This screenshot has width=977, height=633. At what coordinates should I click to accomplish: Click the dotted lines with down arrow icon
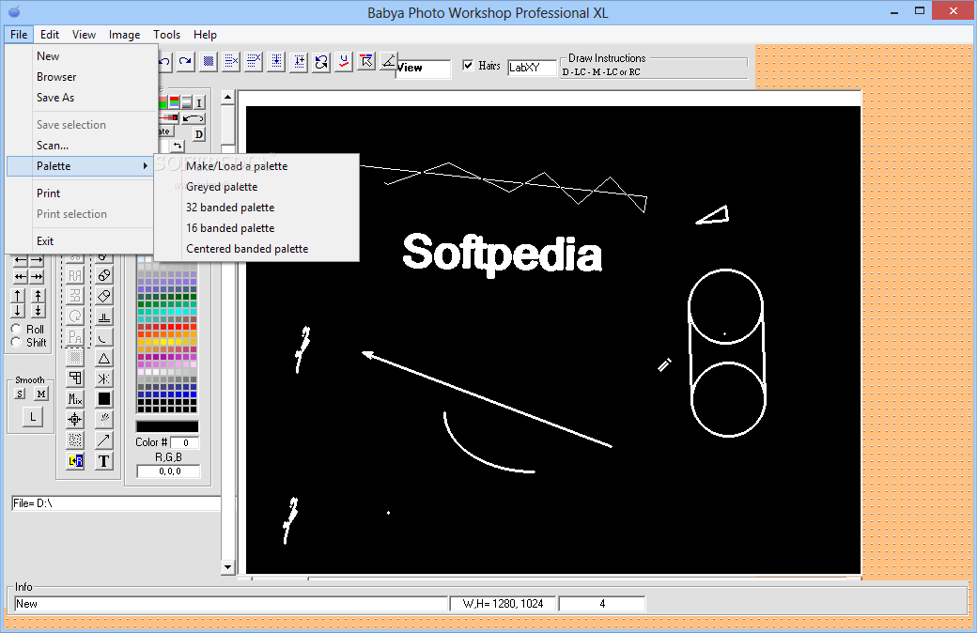pyautogui.click(x=276, y=61)
